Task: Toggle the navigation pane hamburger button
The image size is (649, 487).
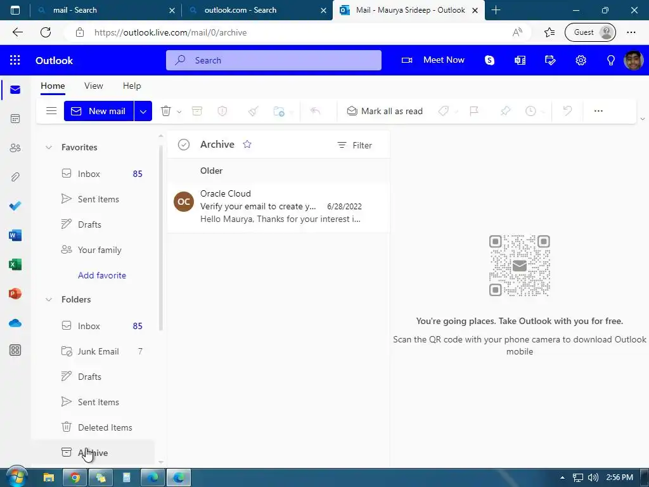Action: tap(51, 111)
